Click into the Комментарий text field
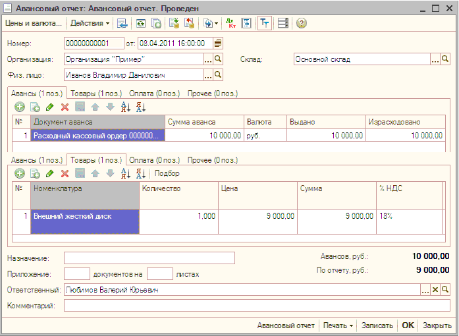459x336 pixels. pyautogui.click(x=256, y=306)
